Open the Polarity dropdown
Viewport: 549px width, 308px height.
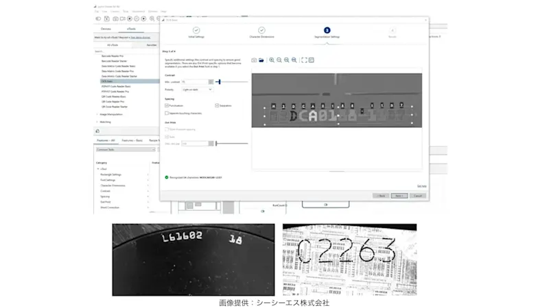[x=197, y=90]
